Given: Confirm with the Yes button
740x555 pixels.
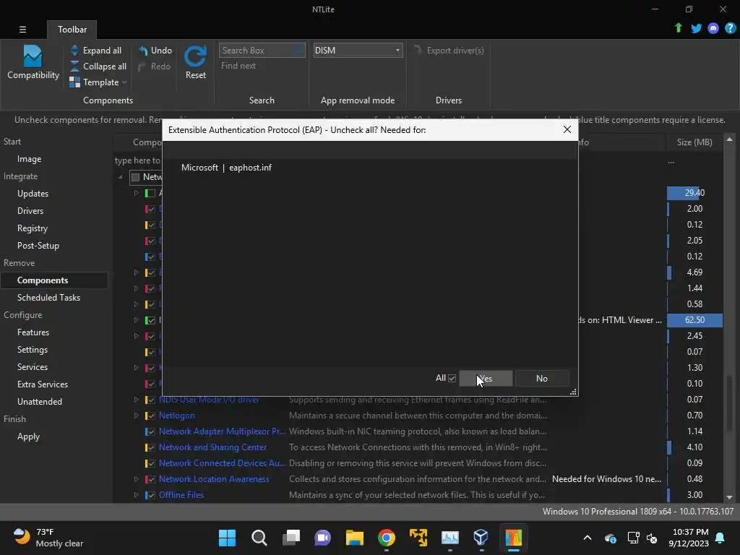Looking at the screenshot, I should click(x=486, y=379).
